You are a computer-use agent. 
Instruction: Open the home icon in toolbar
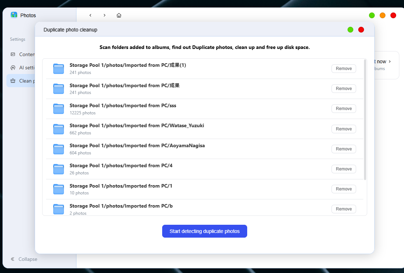pos(119,15)
